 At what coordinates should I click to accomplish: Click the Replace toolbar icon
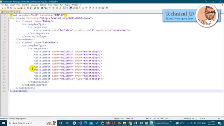pyautogui.click(x=45, y=8)
